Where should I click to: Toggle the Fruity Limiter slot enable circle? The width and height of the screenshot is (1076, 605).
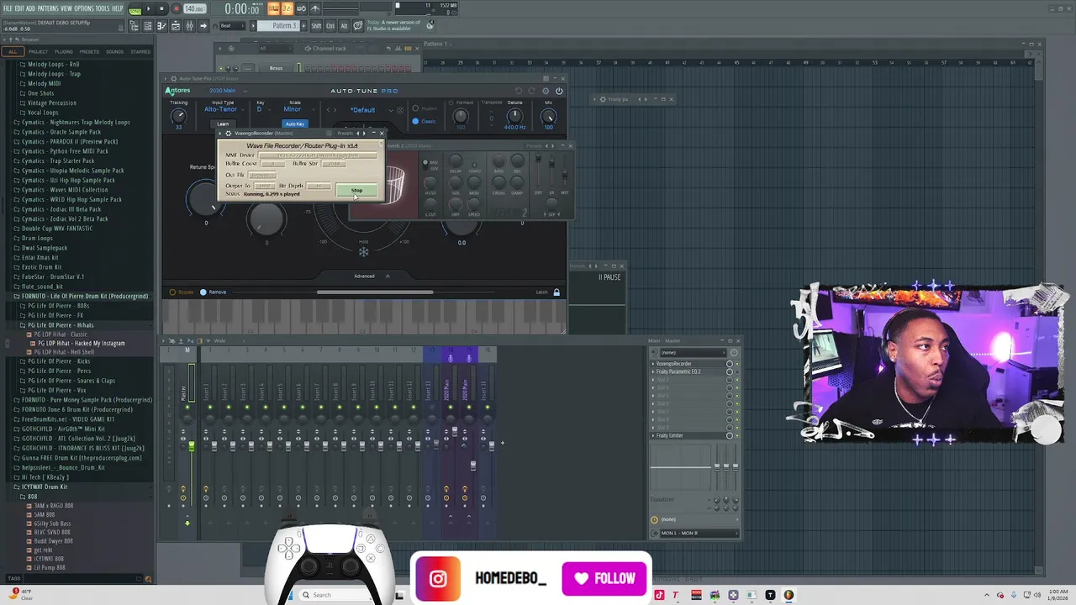(730, 436)
